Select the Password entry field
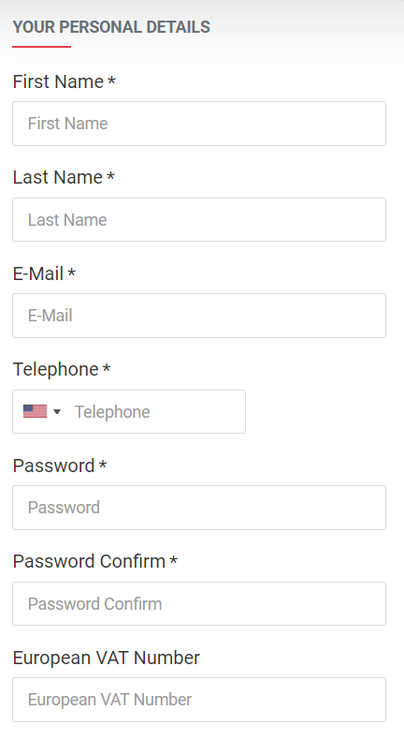Viewport: 404px width, 740px height. coord(199,508)
